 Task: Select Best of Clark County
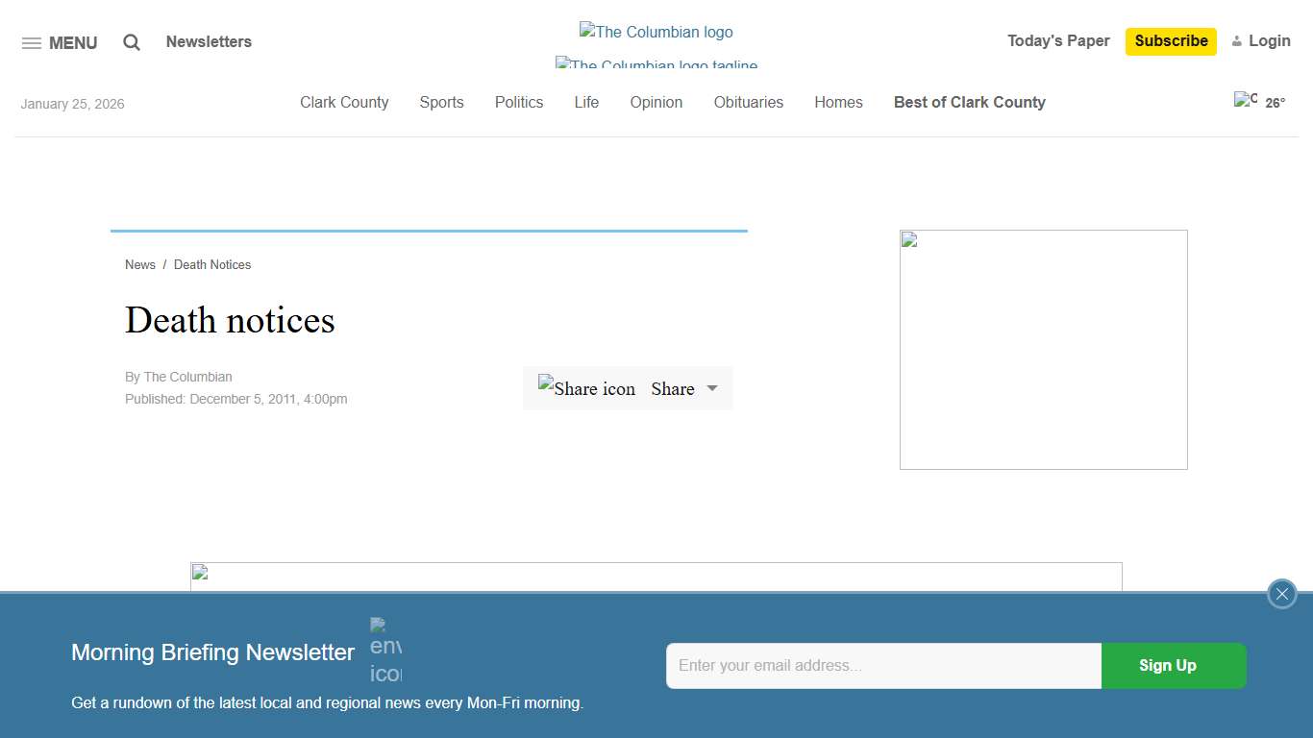coord(969,102)
